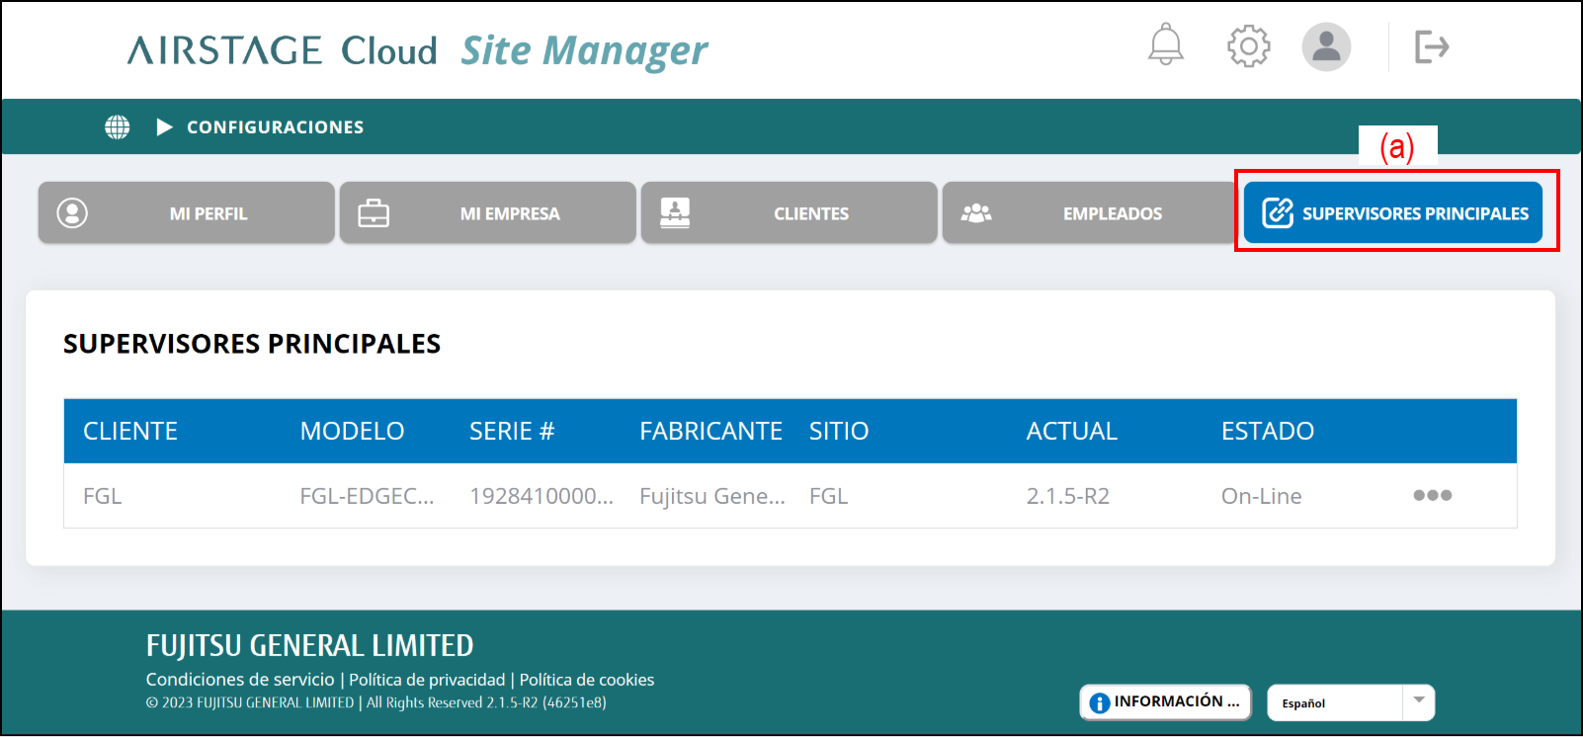
Task: Open the Condiciones de servicio link
Action: (240, 680)
